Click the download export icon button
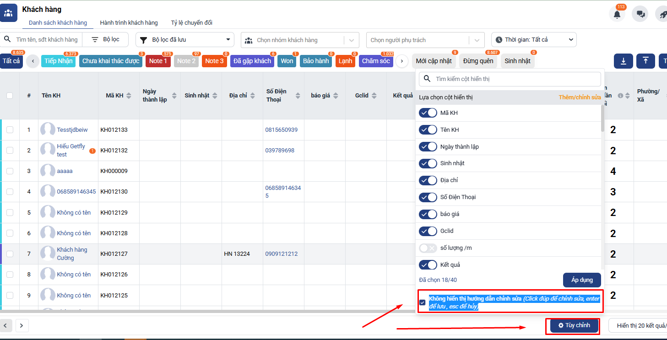 click(623, 61)
